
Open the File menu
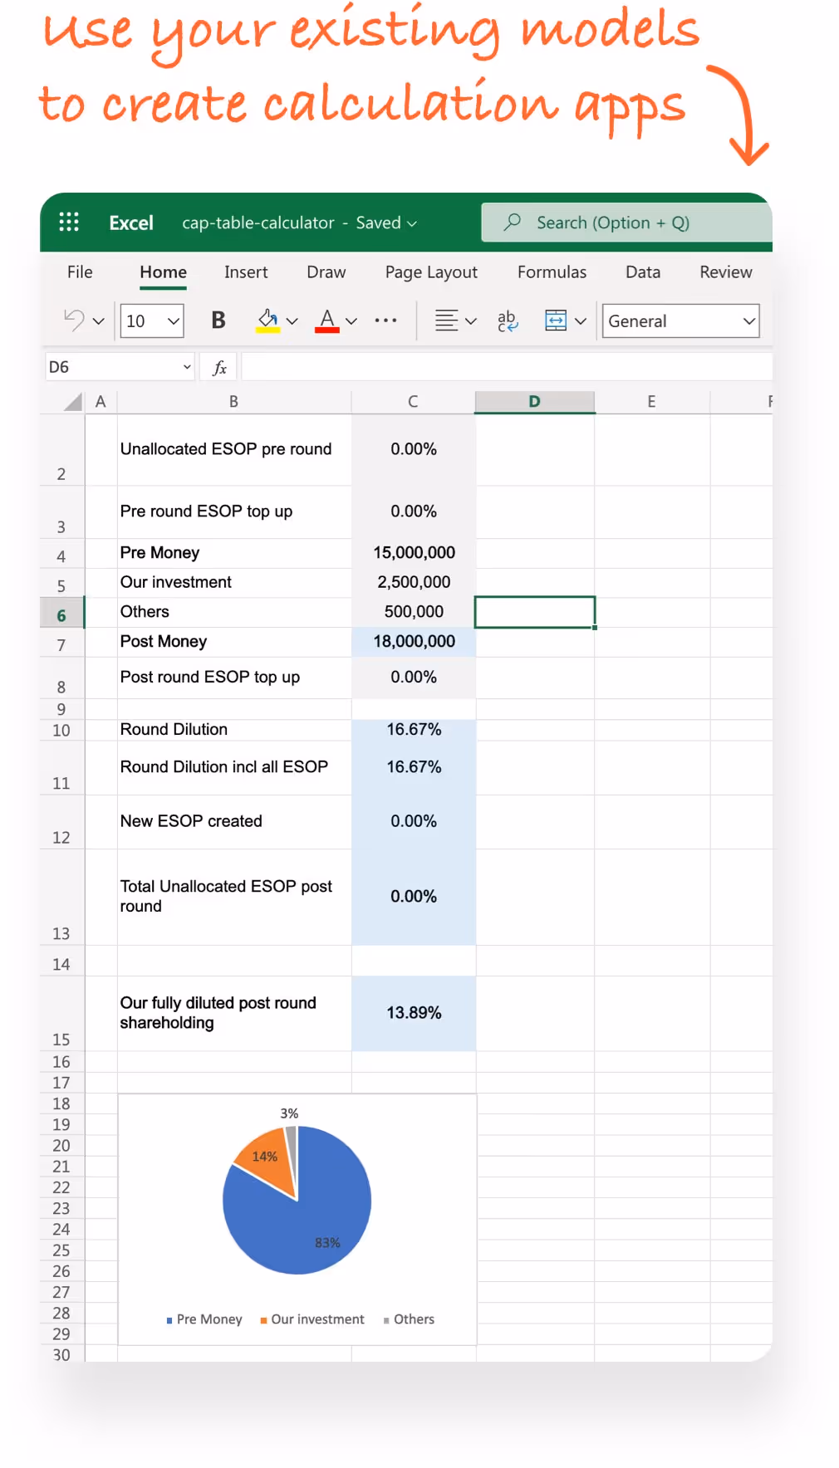click(80, 272)
